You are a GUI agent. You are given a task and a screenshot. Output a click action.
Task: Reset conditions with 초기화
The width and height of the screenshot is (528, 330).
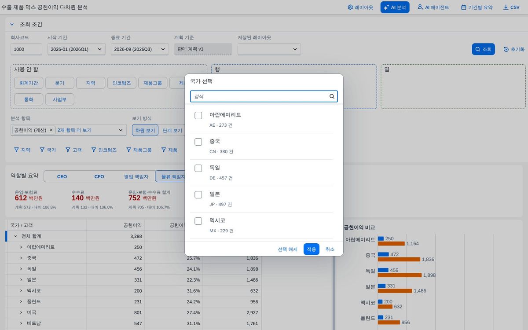point(514,49)
